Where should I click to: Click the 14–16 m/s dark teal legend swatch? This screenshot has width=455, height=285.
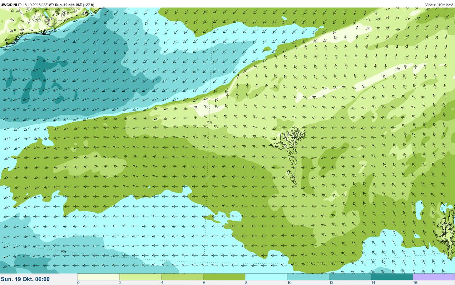pos(392,277)
